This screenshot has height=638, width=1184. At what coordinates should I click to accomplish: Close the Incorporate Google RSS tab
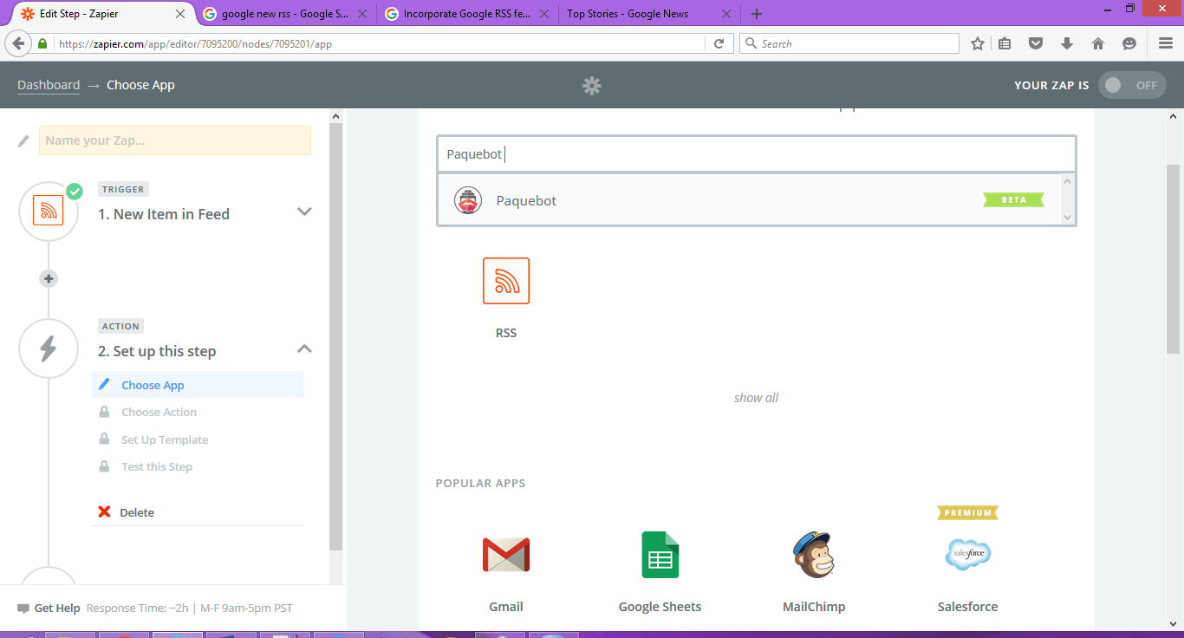543,14
